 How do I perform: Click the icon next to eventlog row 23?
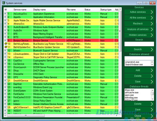coord(6,87)
